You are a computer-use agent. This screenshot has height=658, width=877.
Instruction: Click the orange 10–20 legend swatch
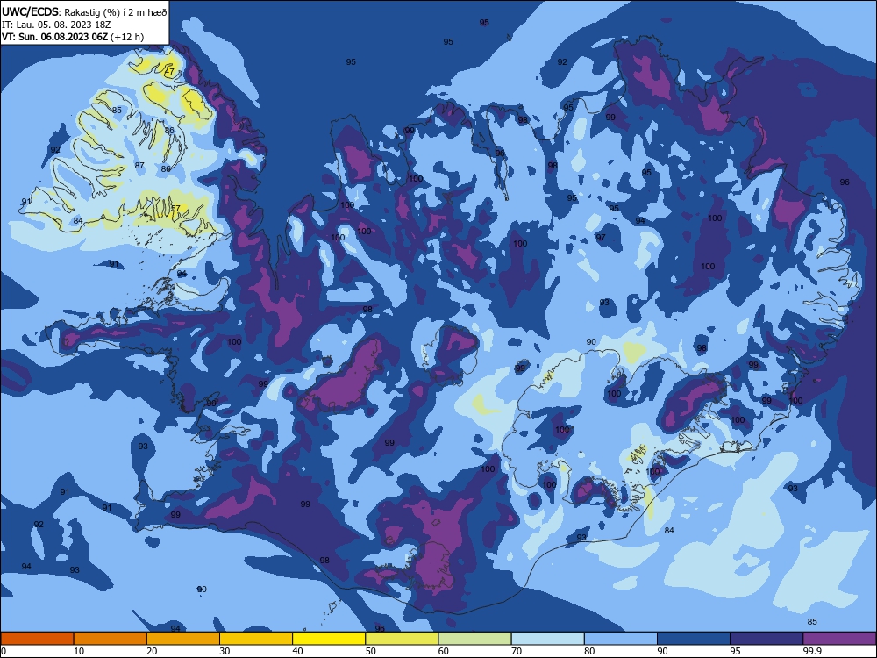111,639
